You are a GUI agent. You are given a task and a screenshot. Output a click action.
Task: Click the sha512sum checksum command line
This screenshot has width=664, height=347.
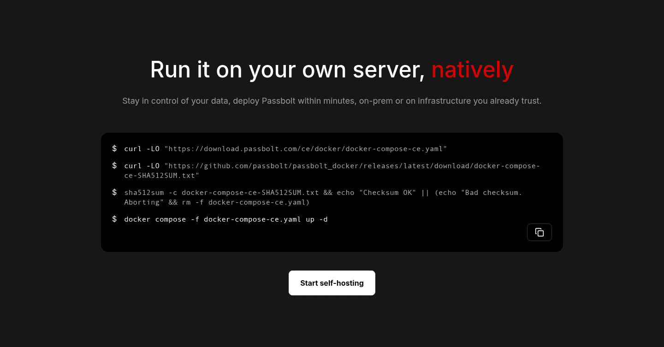pos(323,197)
